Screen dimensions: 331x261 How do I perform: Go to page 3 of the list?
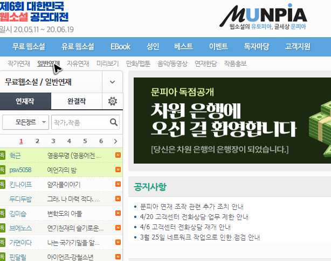53,141
